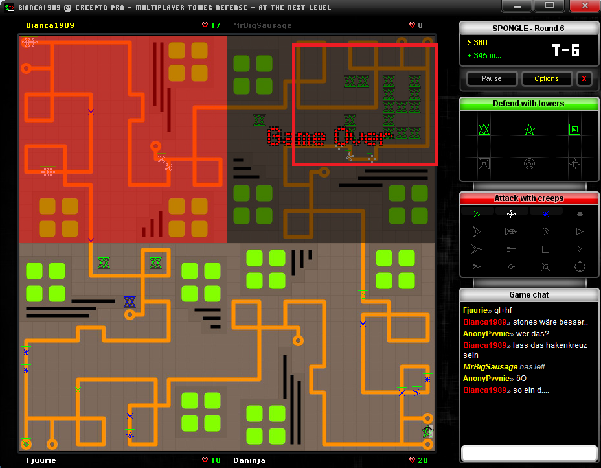Viewport: 601px width, 468px height.
Task: Click the Defend with towers header
Action: pyautogui.click(x=528, y=104)
